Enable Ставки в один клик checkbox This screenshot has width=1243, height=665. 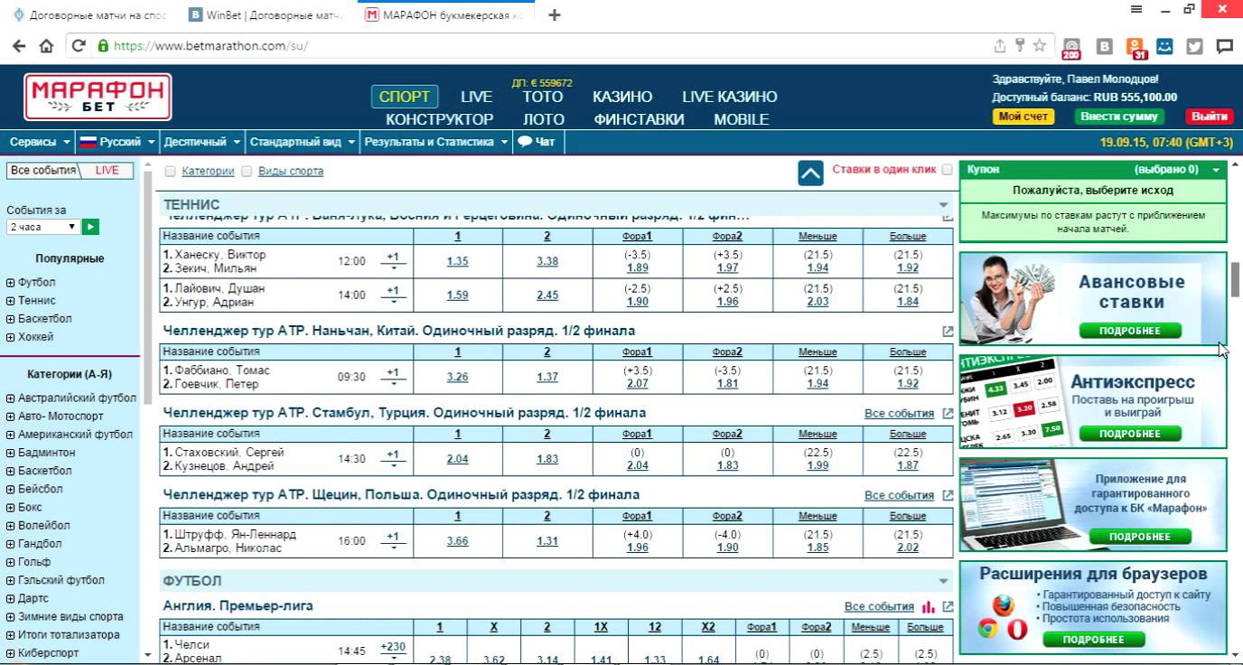pos(947,170)
